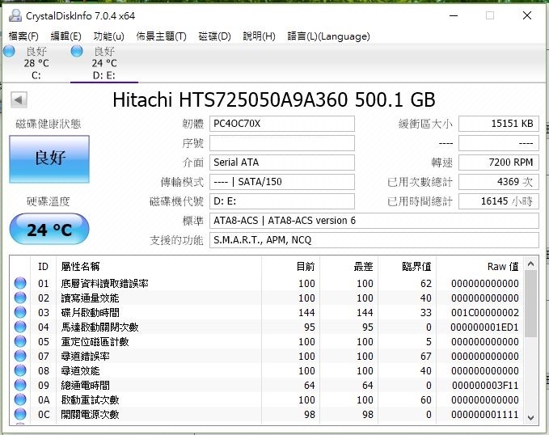
Task: Click the 臨界值 column header
Action: click(x=407, y=267)
